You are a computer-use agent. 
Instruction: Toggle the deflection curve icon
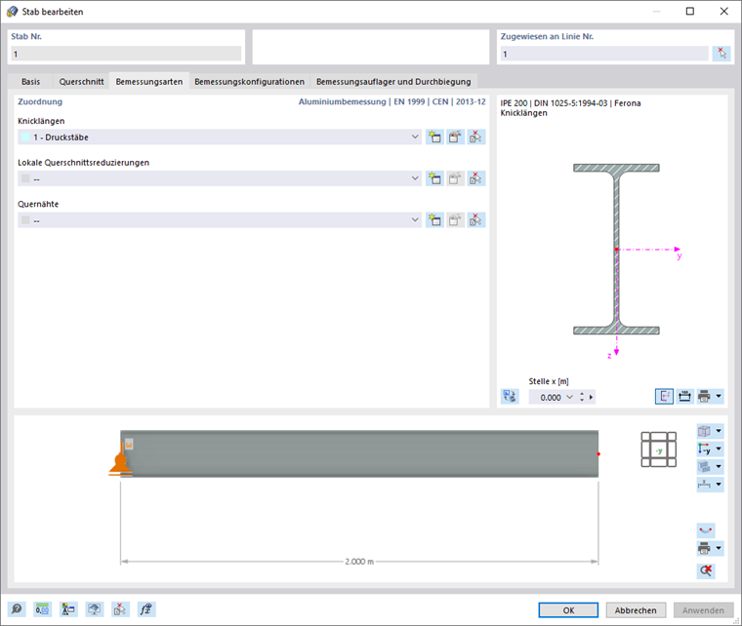pos(706,530)
